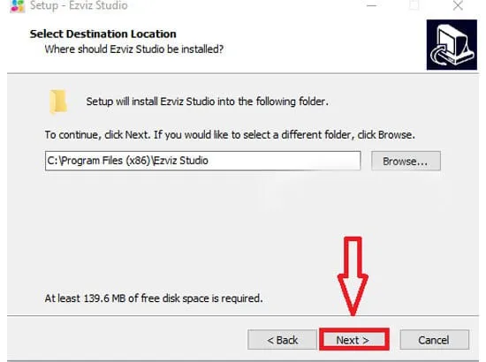The height and width of the screenshot is (362, 486).
Task: Click the 'Setup - Ezviz Studio' window title text
Action: tap(79, 5)
